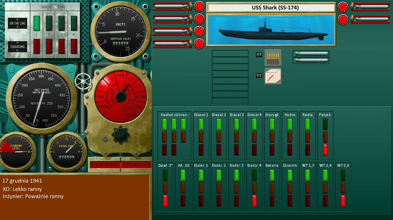Click the red damage light under Perysk.

[325, 149]
